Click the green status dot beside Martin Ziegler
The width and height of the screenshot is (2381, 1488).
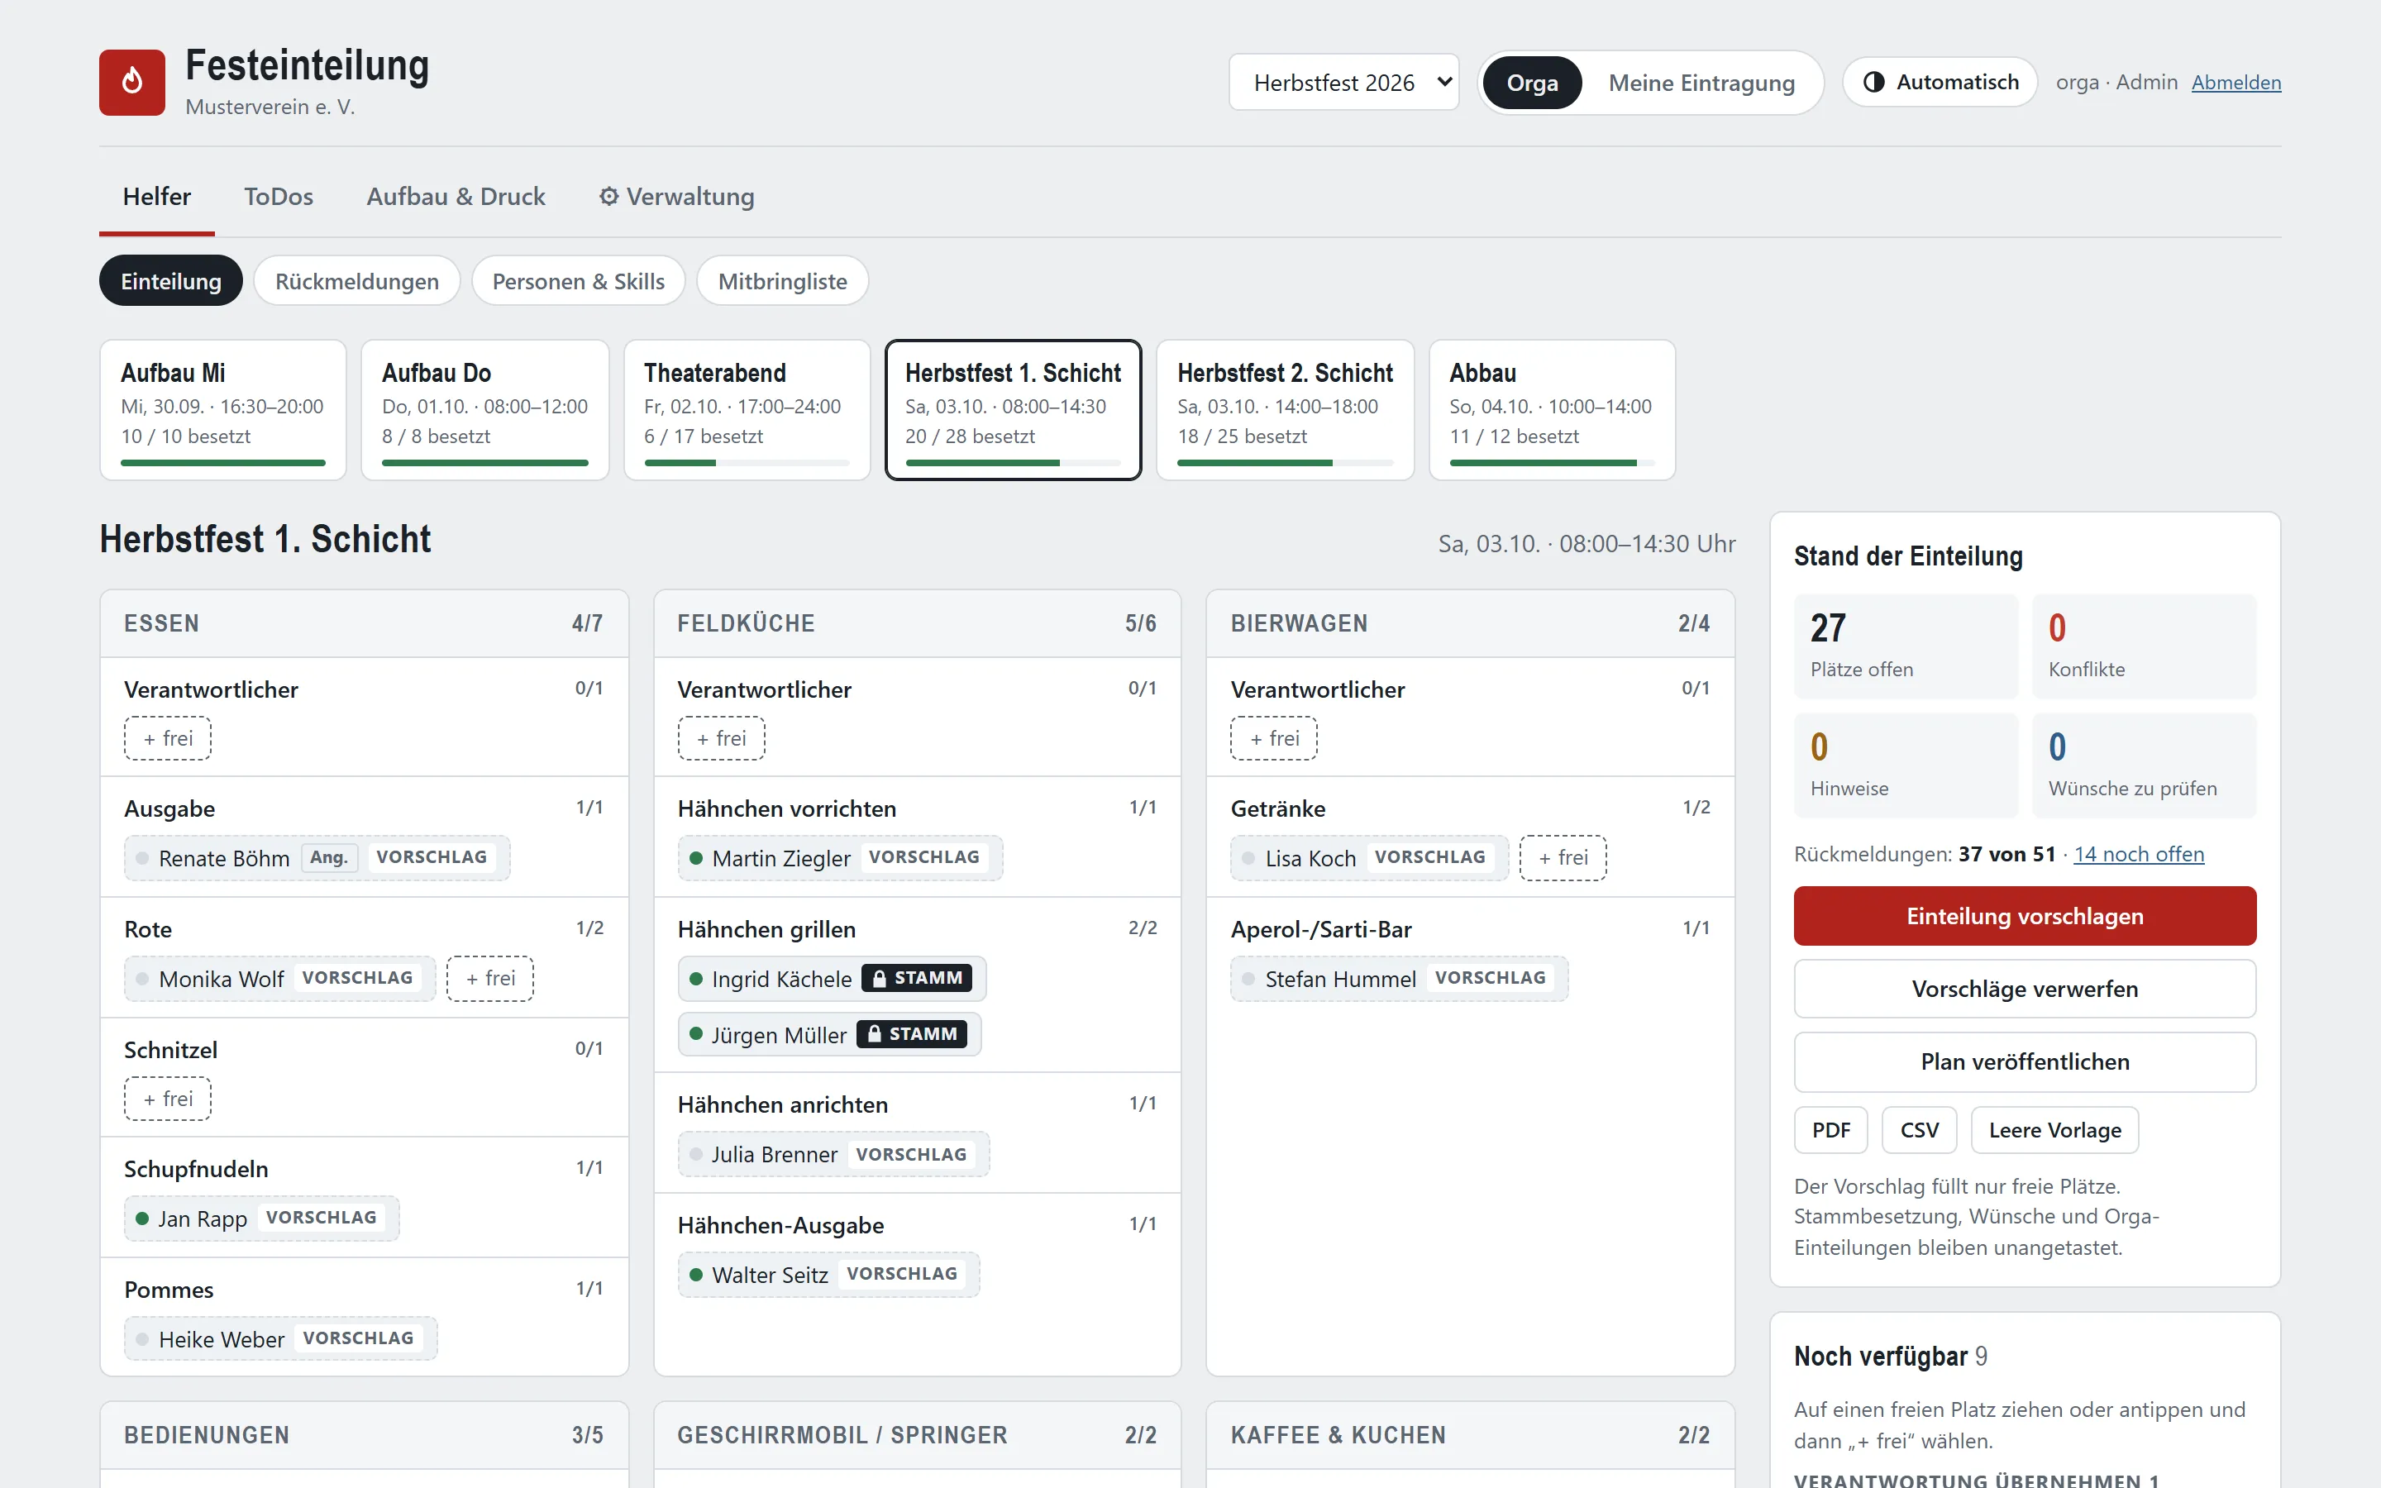695,858
